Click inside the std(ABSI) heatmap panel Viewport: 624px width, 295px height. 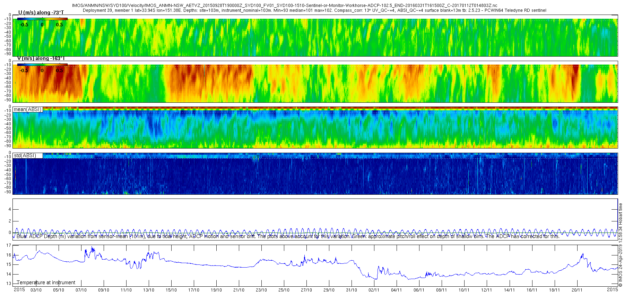click(315, 174)
